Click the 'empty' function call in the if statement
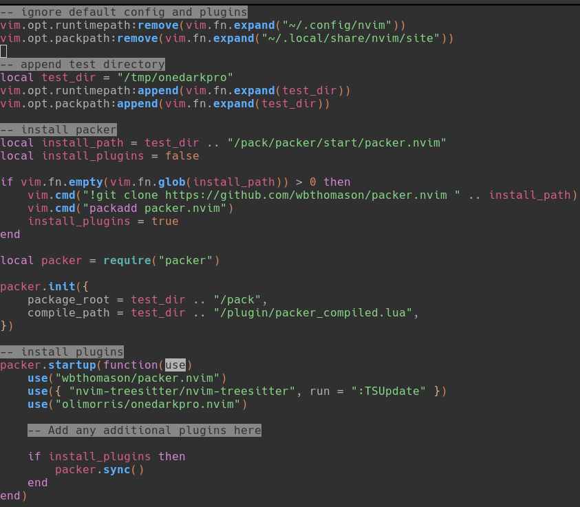Screen dimensions: 580x507 coord(86,182)
